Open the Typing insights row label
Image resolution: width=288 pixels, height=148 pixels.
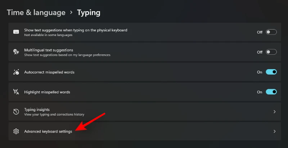pos(37,109)
